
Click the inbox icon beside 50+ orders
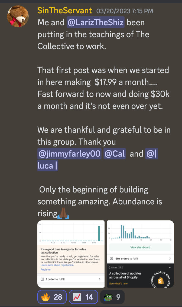[111, 259]
